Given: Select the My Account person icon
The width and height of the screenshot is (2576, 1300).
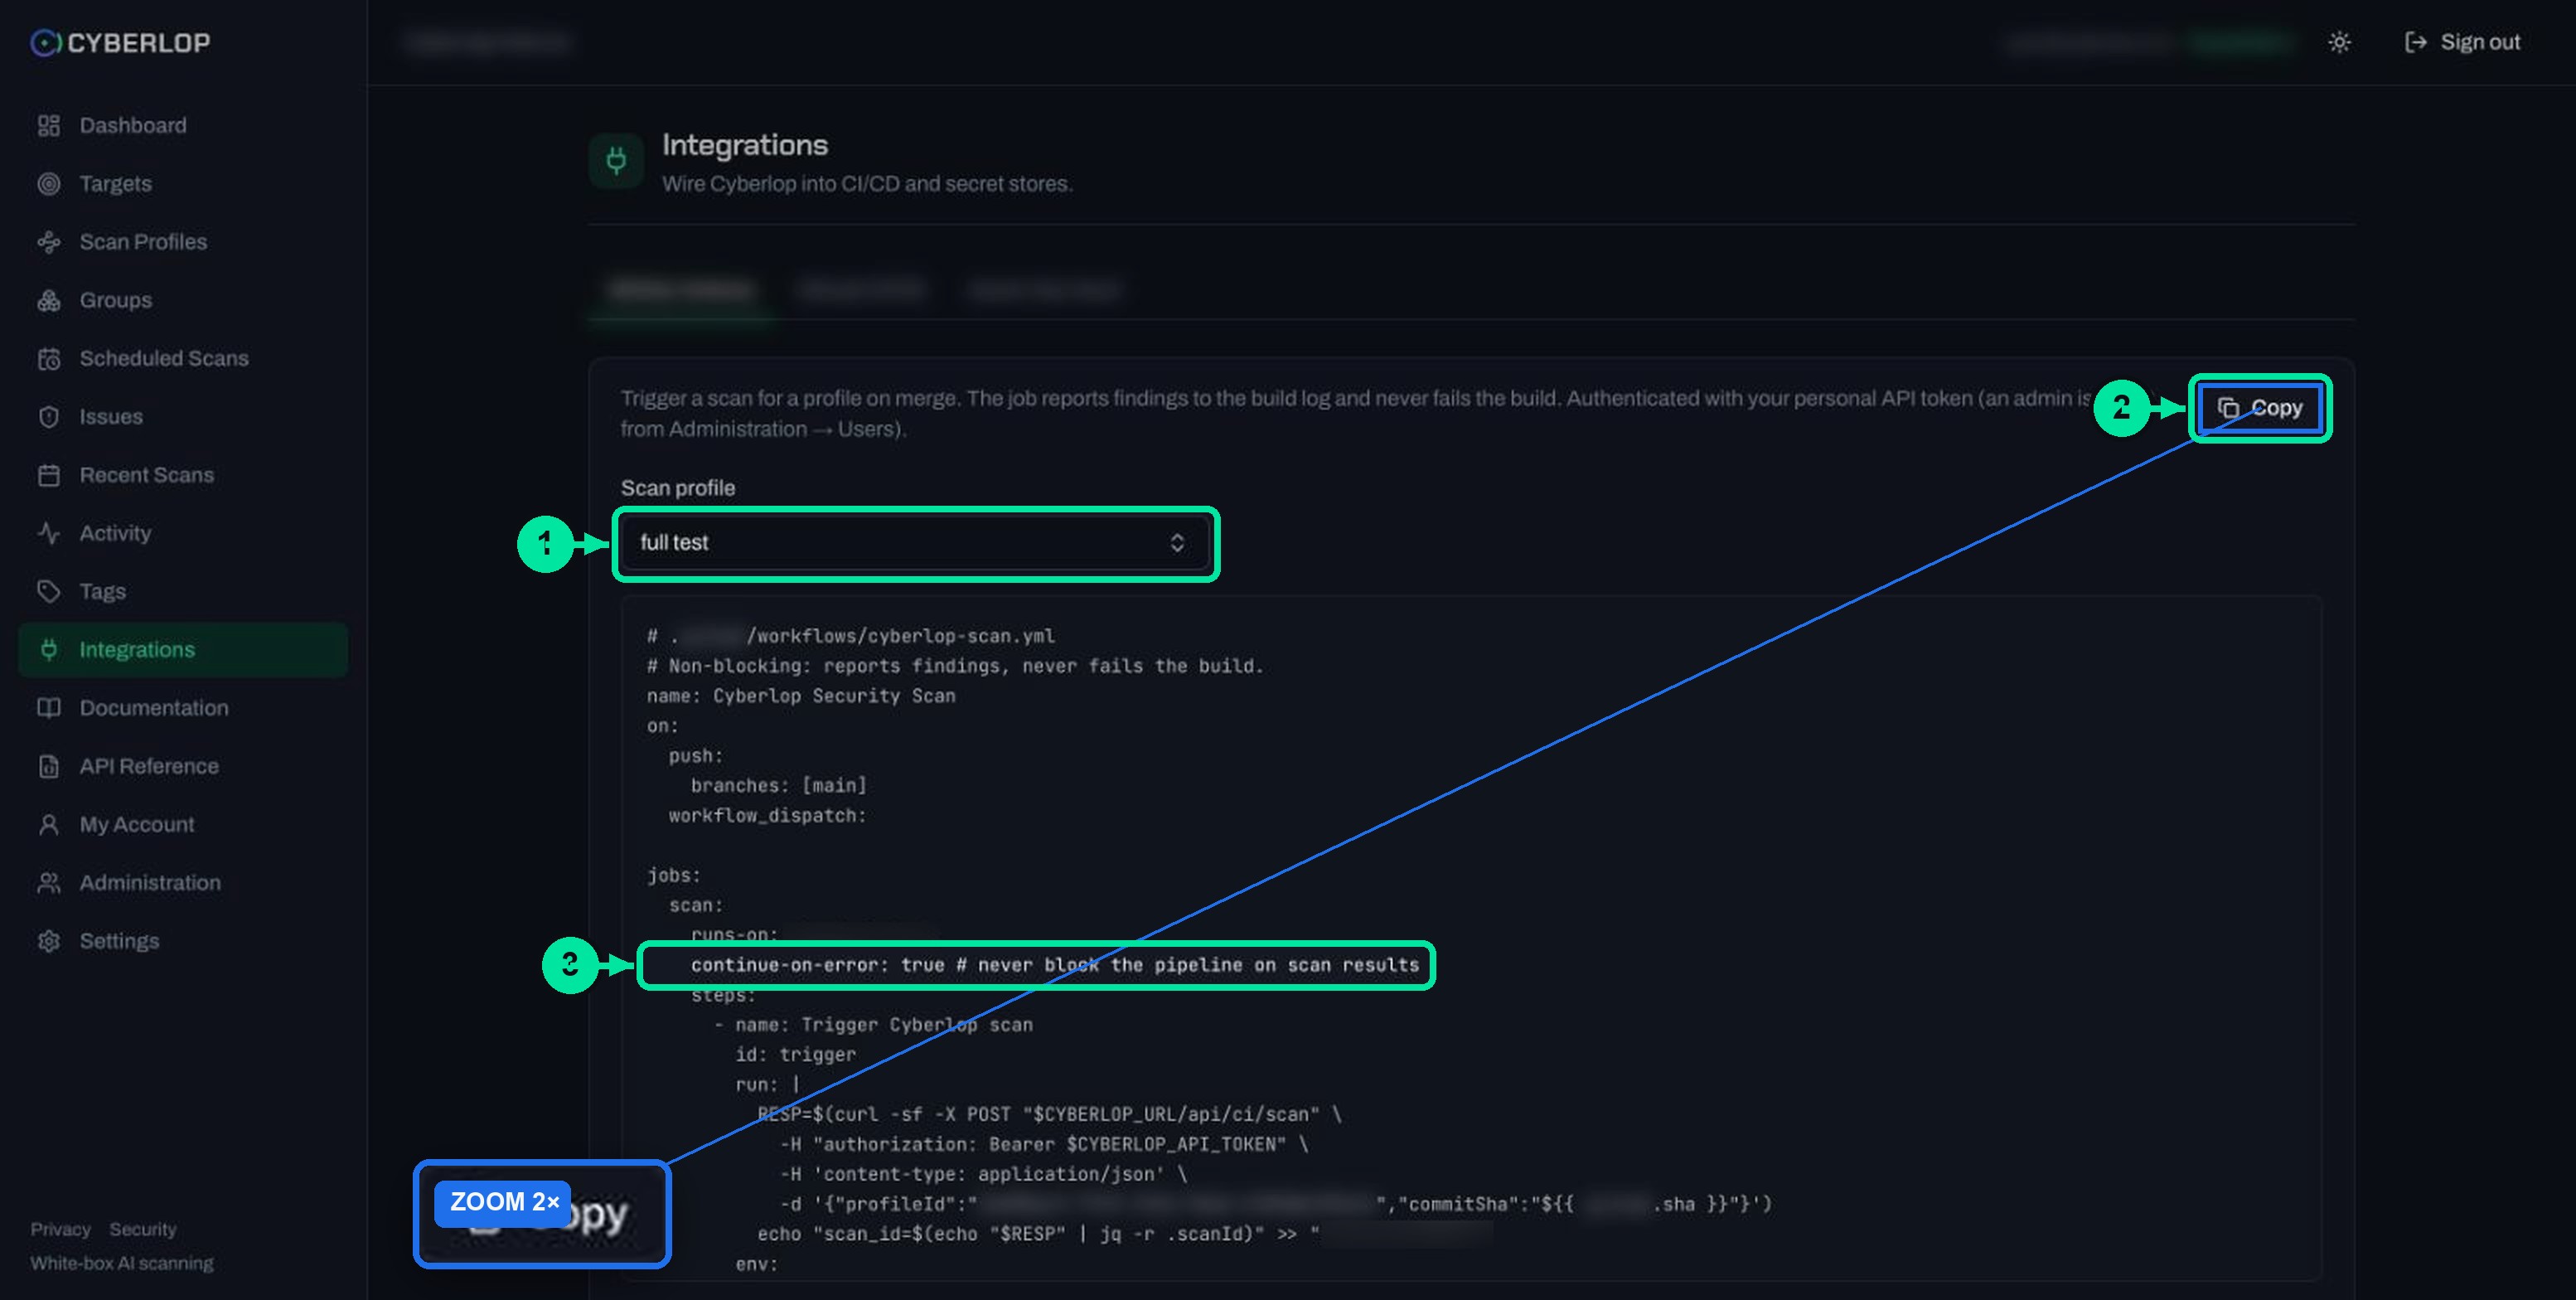Looking at the screenshot, I should [x=48, y=824].
